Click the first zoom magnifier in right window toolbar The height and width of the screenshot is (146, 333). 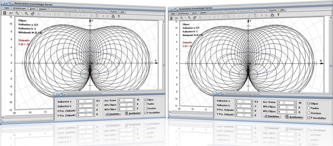[x=182, y=18]
